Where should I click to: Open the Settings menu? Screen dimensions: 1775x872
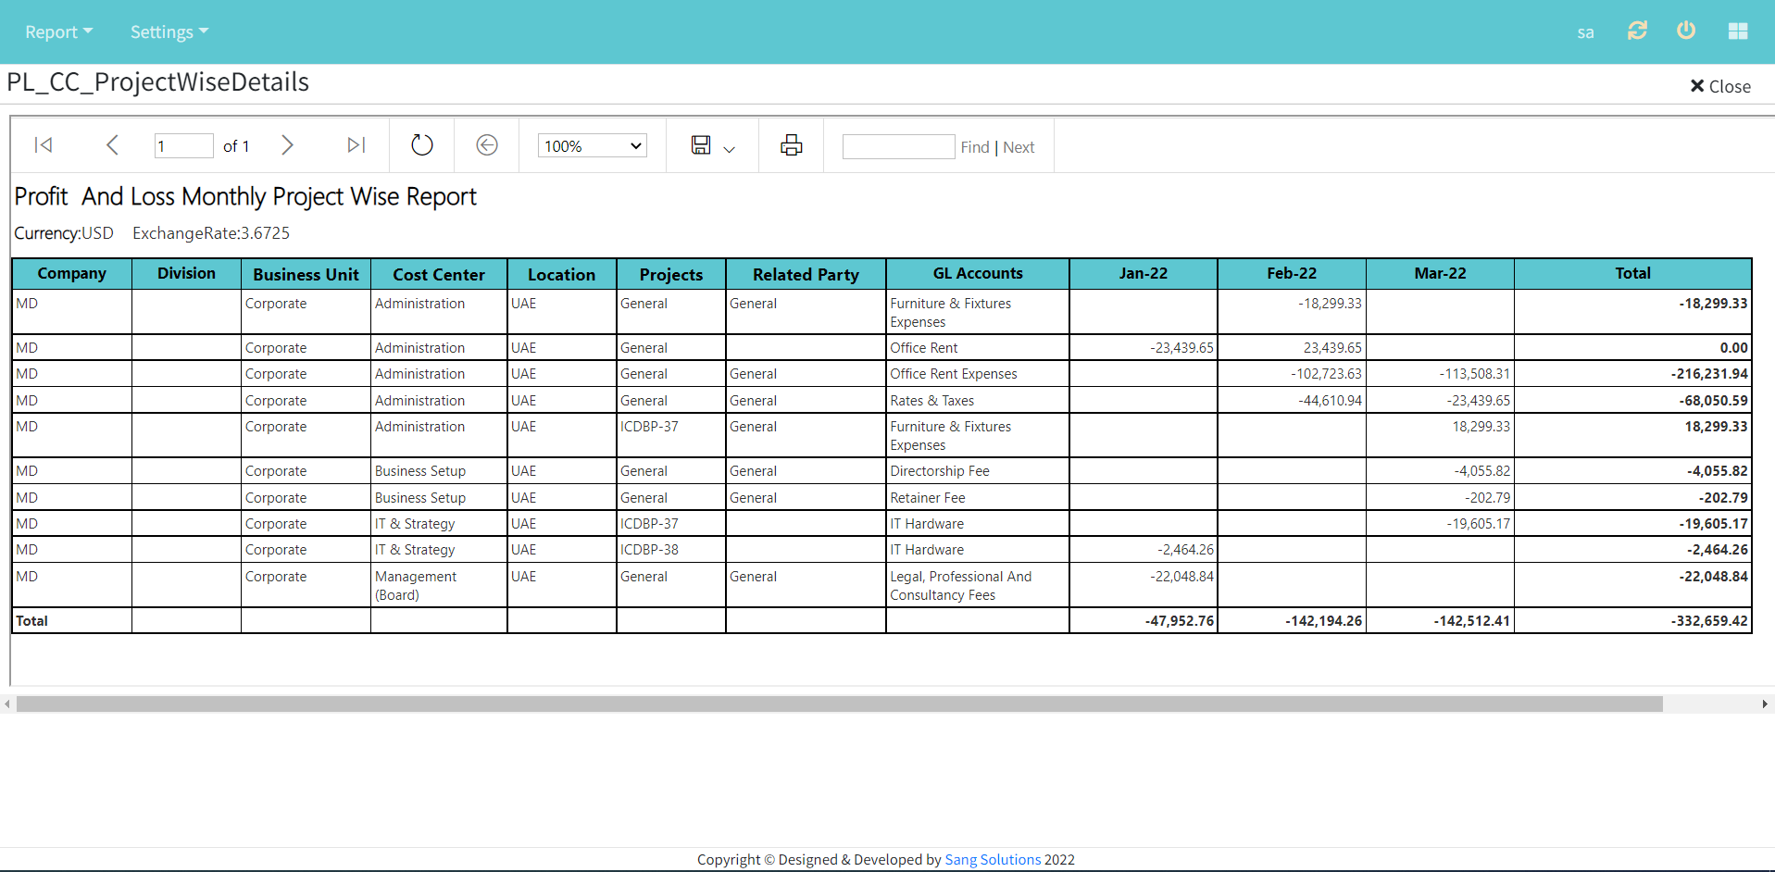(x=169, y=32)
